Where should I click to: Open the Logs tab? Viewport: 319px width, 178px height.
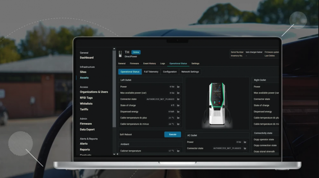163,63
